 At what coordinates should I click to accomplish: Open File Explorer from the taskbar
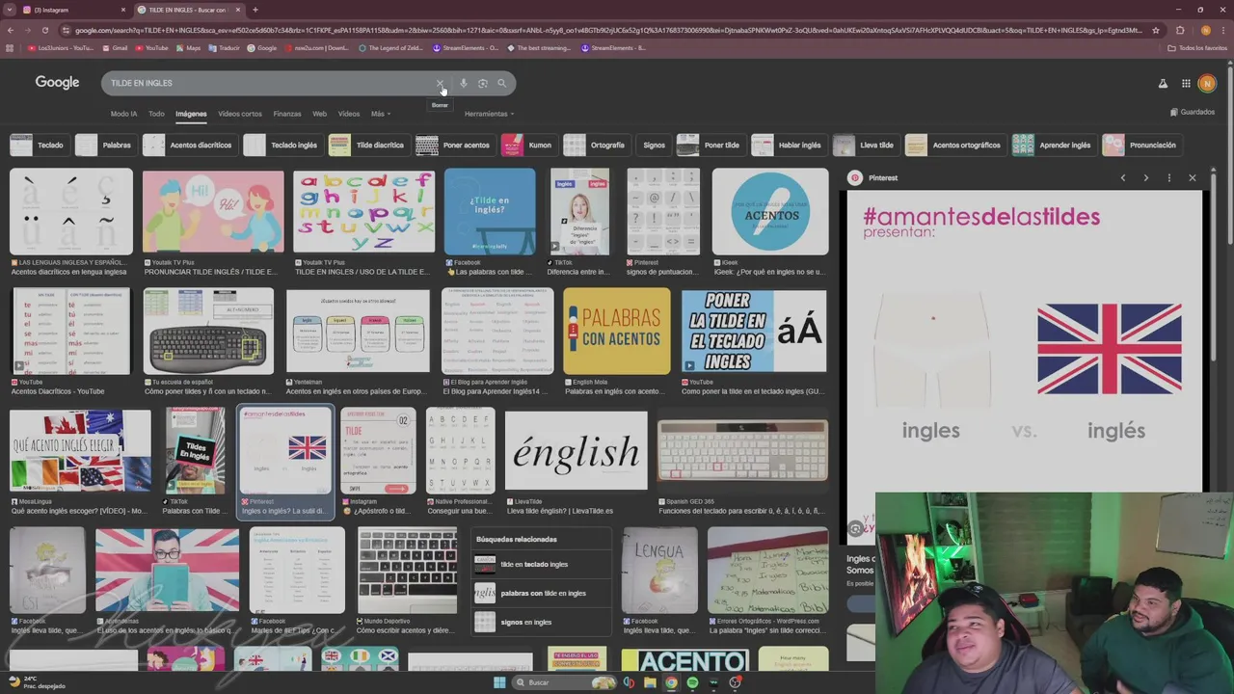[x=650, y=682]
